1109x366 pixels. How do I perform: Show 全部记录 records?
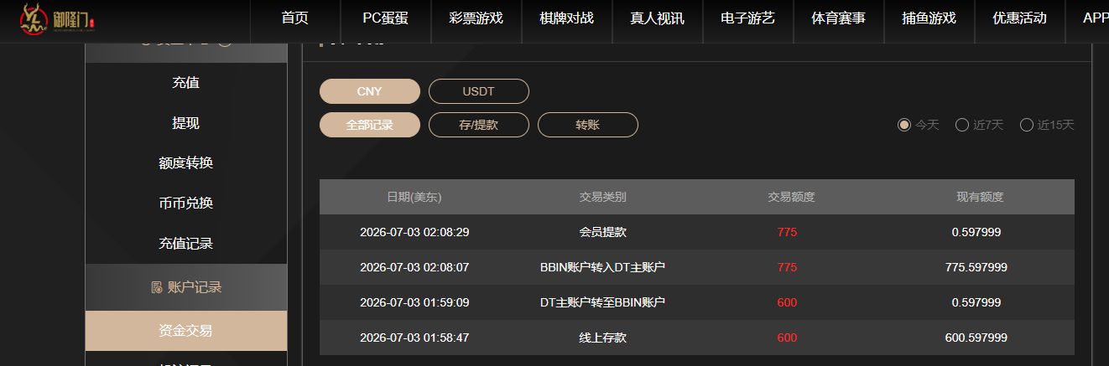pyautogui.click(x=370, y=125)
